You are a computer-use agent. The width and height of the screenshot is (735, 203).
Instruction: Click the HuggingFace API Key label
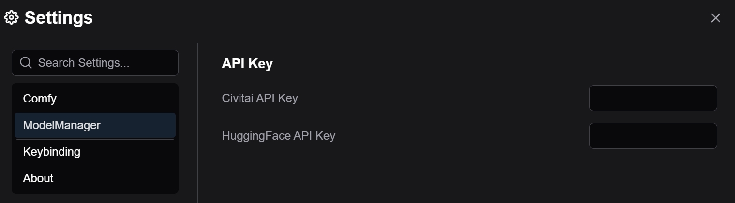click(278, 136)
